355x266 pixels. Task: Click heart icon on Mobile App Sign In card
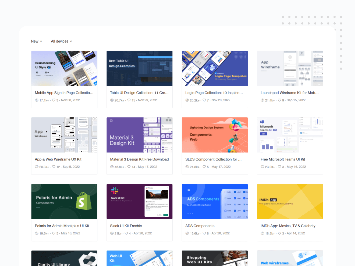tap(54, 100)
